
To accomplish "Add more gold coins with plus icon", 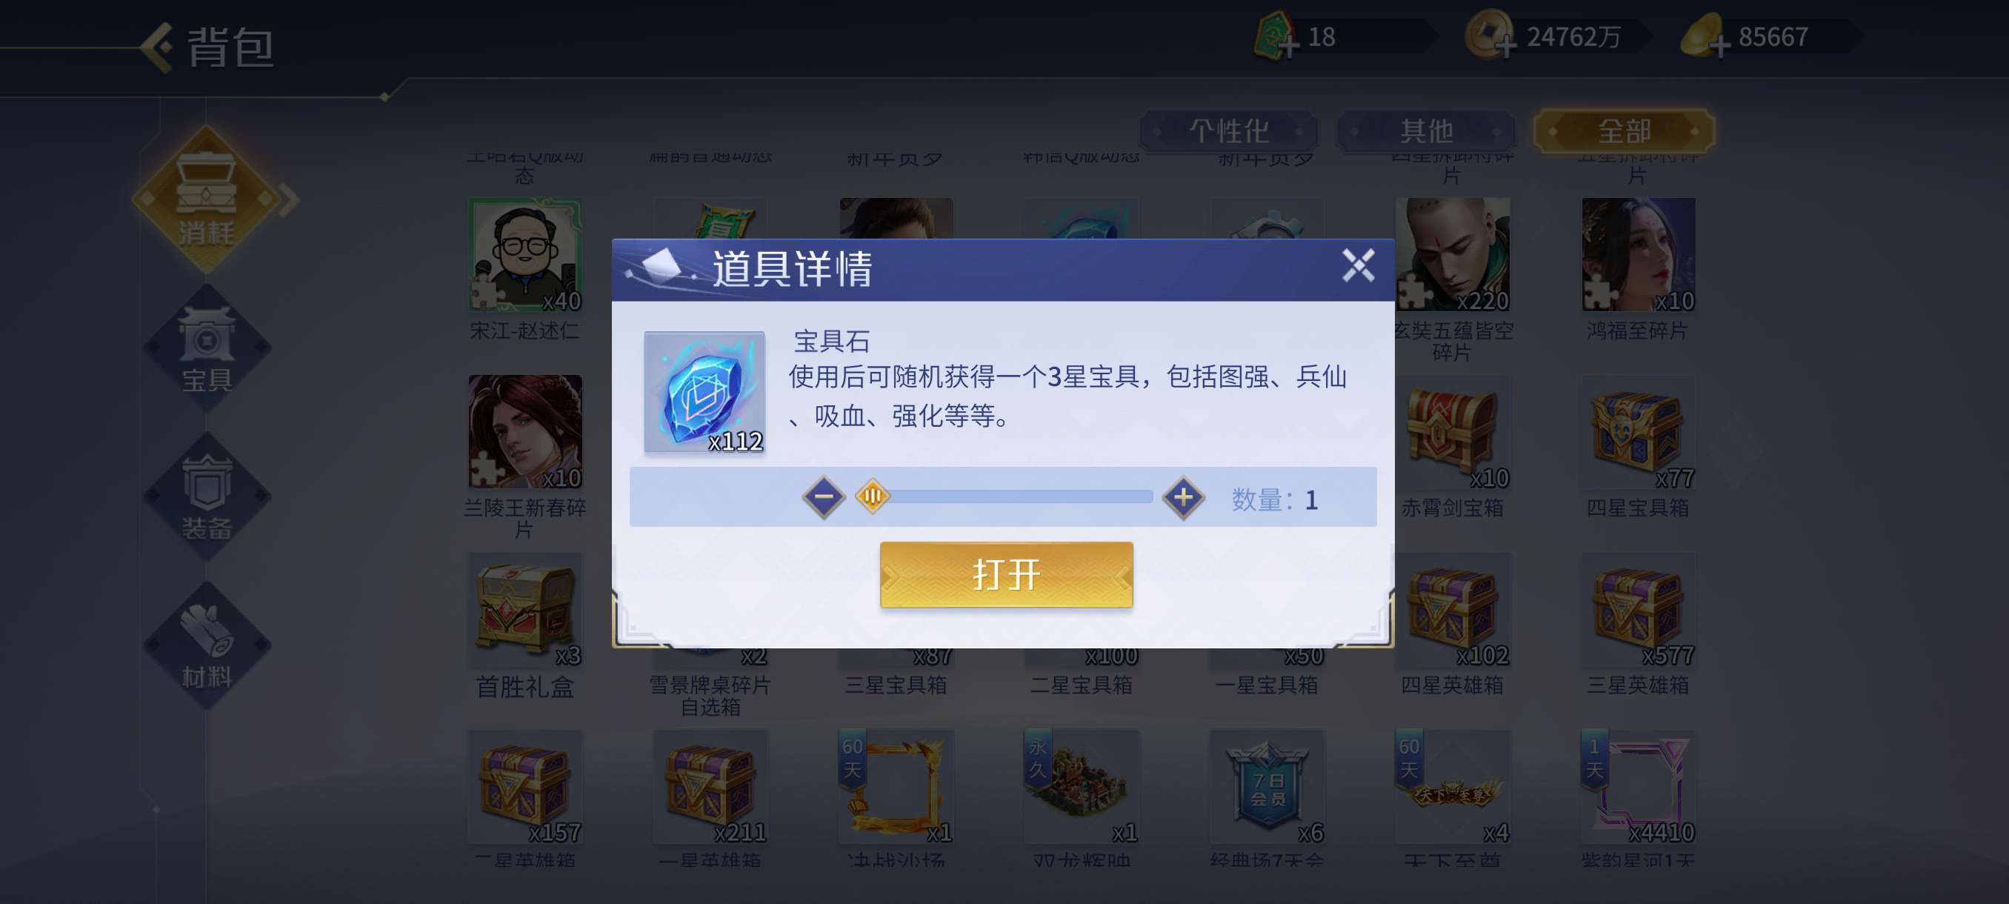I will pos(1507,47).
